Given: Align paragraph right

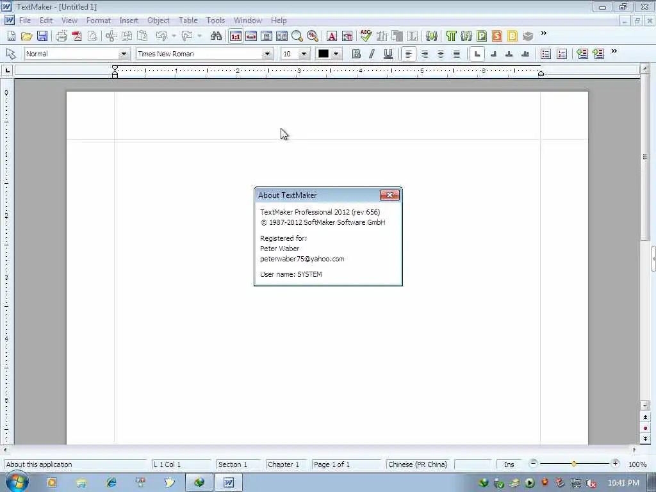Looking at the screenshot, I should (424, 54).
